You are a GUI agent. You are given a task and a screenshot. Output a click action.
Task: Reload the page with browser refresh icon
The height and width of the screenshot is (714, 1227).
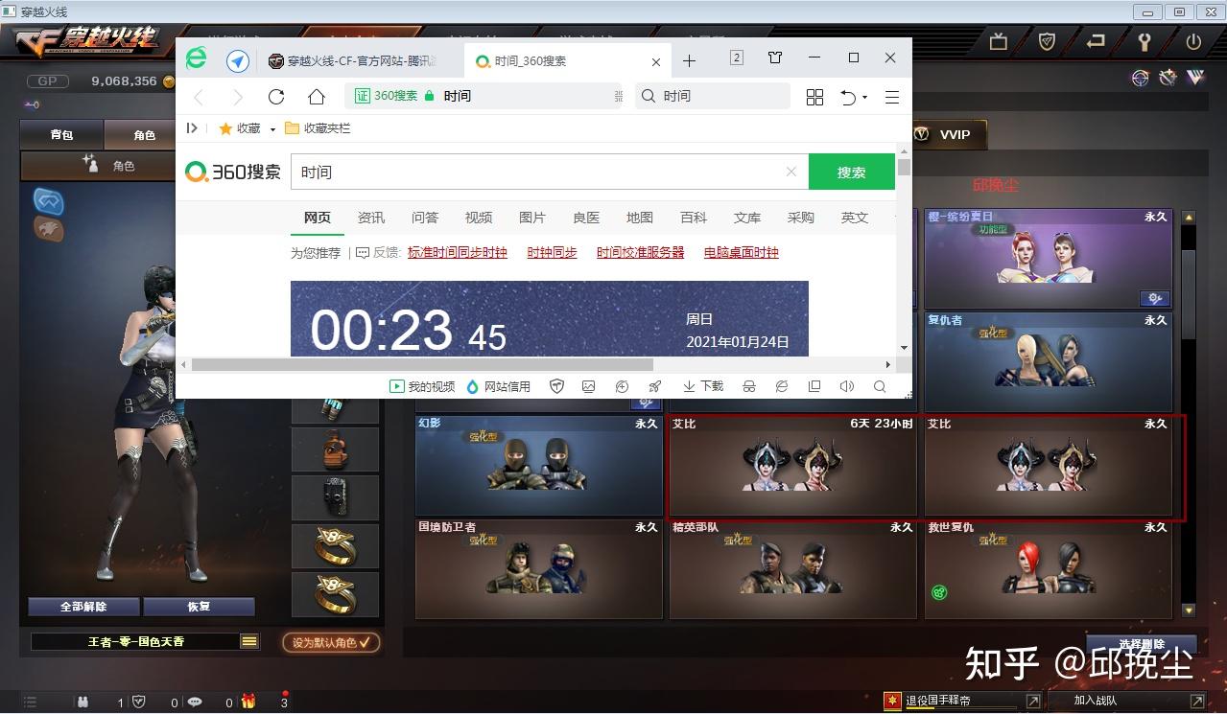pyautogui.click(x=276, y=97)
